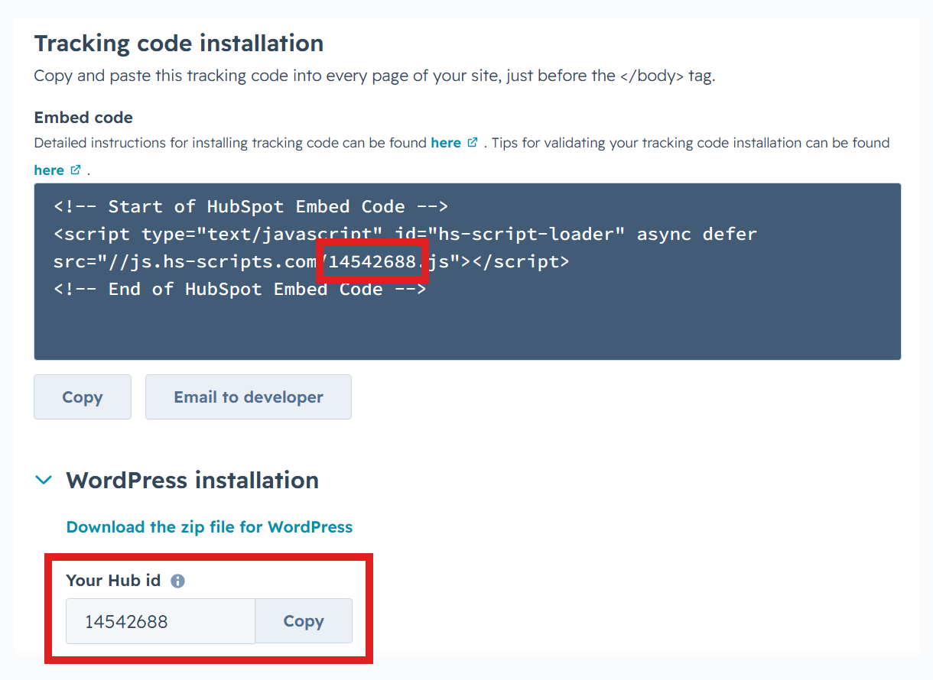Click the 'Start of HubSpot Embed Code' comment line

[x=251, y=206]
